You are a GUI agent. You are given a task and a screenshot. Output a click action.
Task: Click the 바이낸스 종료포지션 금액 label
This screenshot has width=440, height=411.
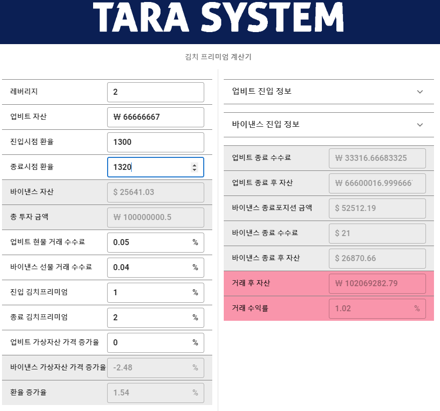coord(272,208)
